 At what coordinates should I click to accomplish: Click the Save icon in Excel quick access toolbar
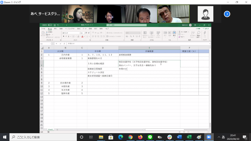(x=55, y=25)
